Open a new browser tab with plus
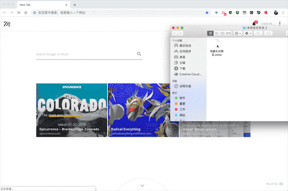The width and height of the screenshot is (288, 191). [x=75, y=5]
